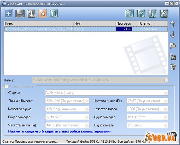Screen dimensions: 180x145
Task: Minimize the VideoGet window
Action: click(167, 4)
